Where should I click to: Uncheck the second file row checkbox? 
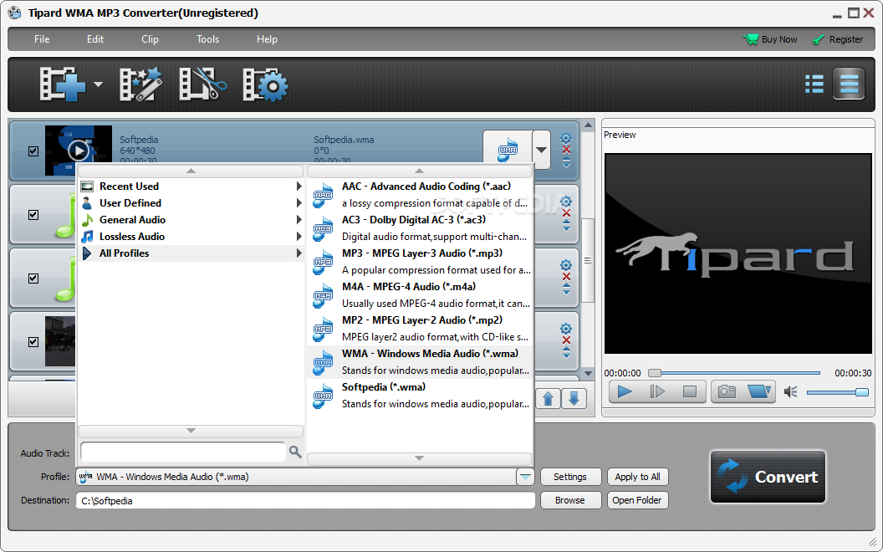(x=33, y=215)
